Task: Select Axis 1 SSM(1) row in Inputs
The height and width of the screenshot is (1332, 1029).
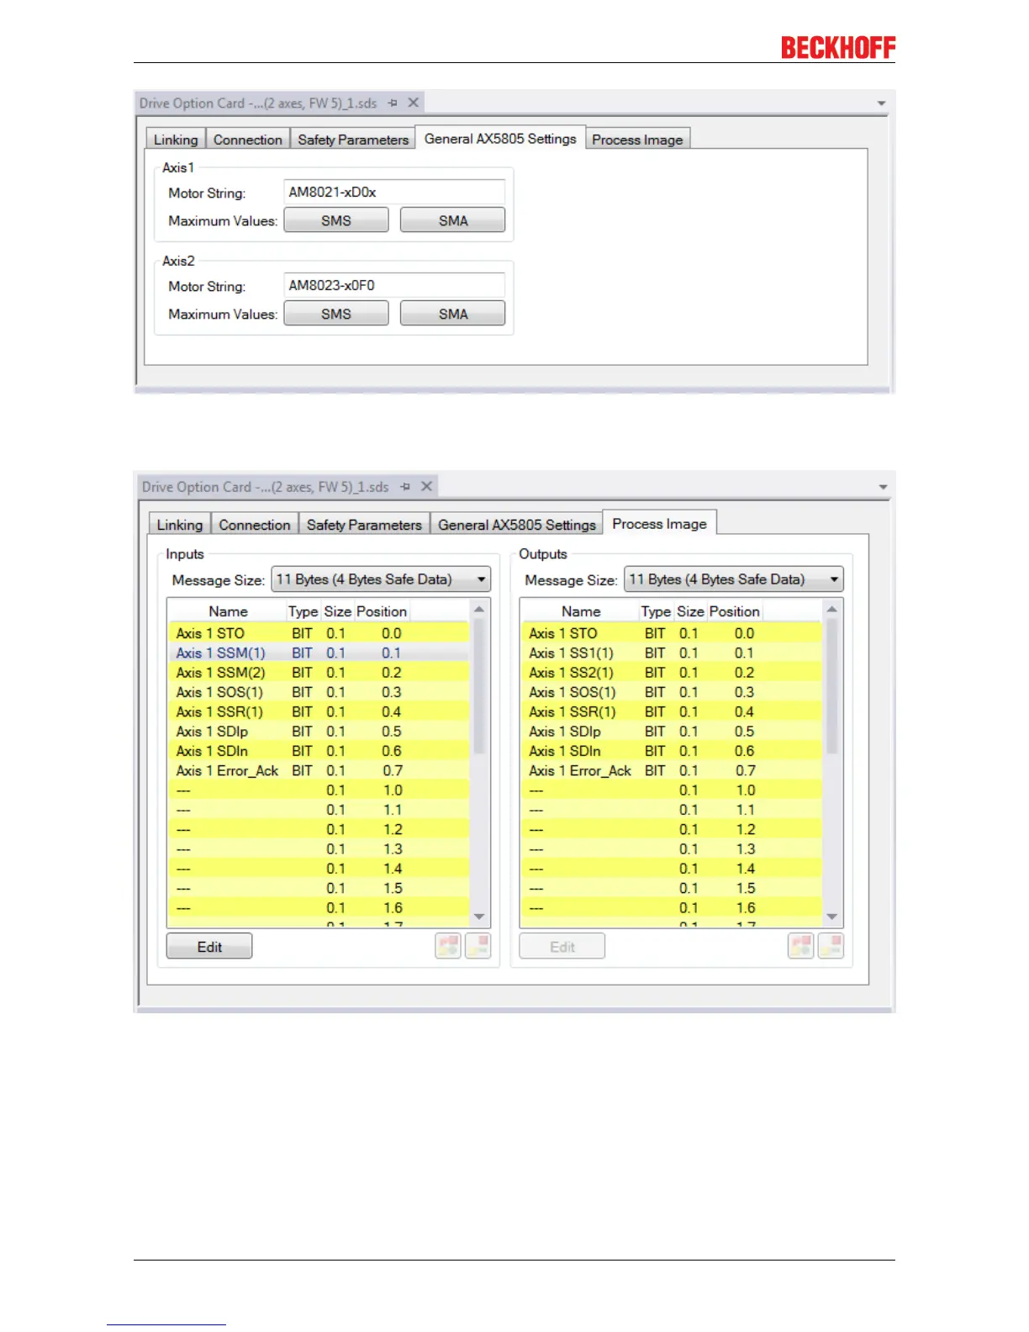Action: click(319, 653)
